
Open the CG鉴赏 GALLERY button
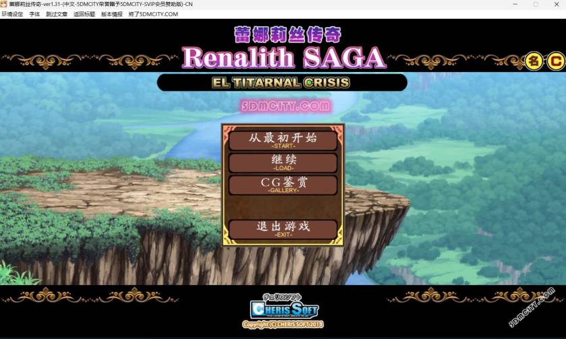[x=283, y=185]
